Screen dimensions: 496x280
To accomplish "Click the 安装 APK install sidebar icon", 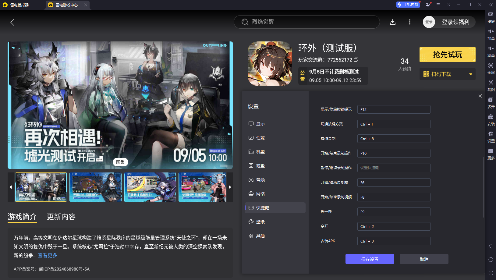I will pyautogui.click(x=491, y=120).
